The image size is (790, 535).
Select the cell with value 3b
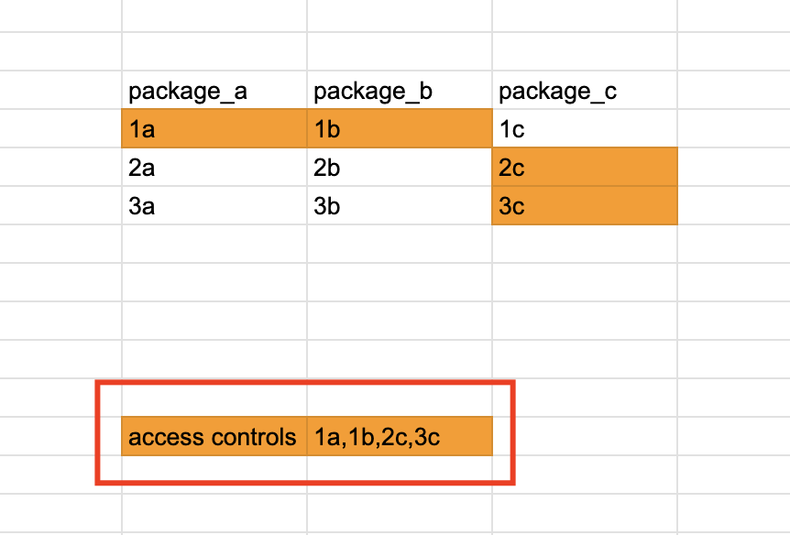[400, 205]
